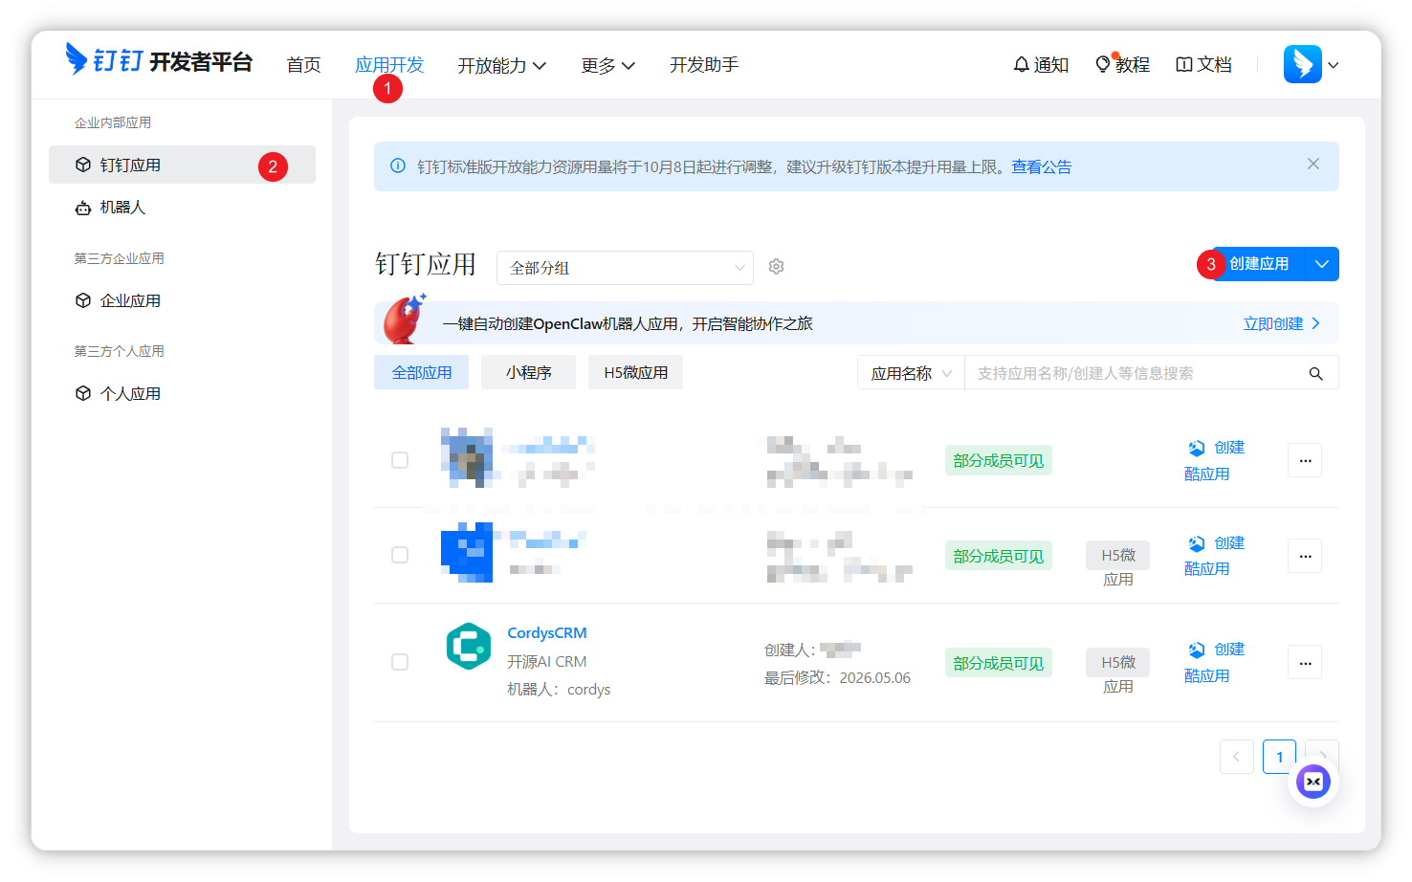The height and width of the screenshot is (882, 1412).
Task: Click the 机器人: cordys text
Action: [559, 690]
